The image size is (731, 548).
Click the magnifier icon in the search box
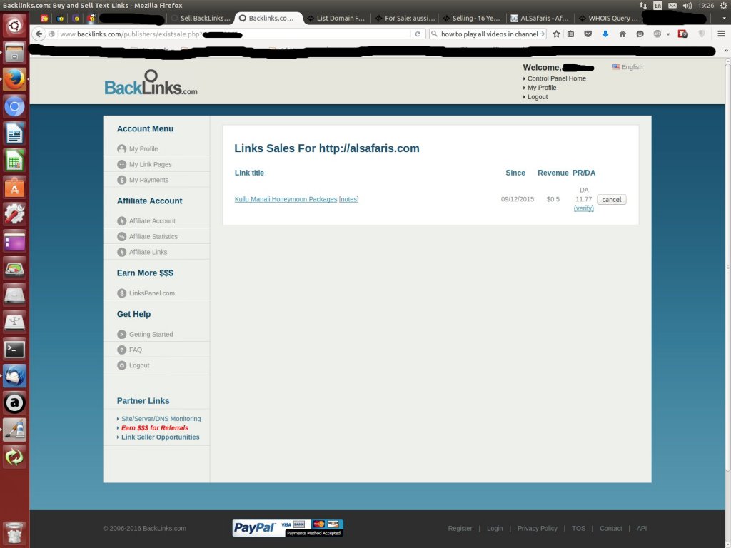435,34
